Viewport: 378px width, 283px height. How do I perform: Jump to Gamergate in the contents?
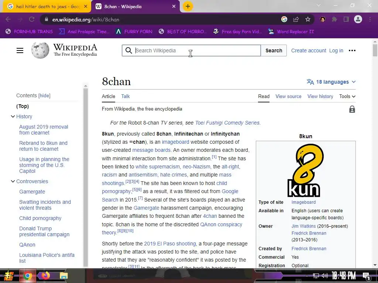click(32, 192)
